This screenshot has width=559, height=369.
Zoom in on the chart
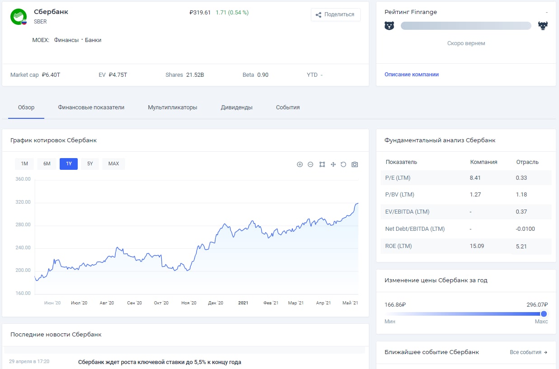coord(300,164)
